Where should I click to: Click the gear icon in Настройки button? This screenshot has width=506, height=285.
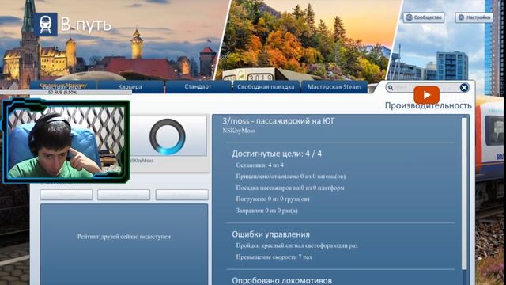coord(461,17)
